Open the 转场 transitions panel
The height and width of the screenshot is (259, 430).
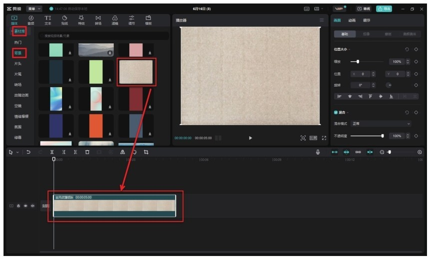[x=98, y=20]
